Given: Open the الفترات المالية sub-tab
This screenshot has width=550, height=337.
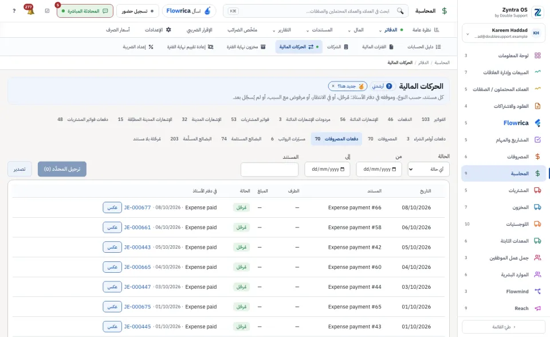Looking at the screenshot, I should 378,46.
